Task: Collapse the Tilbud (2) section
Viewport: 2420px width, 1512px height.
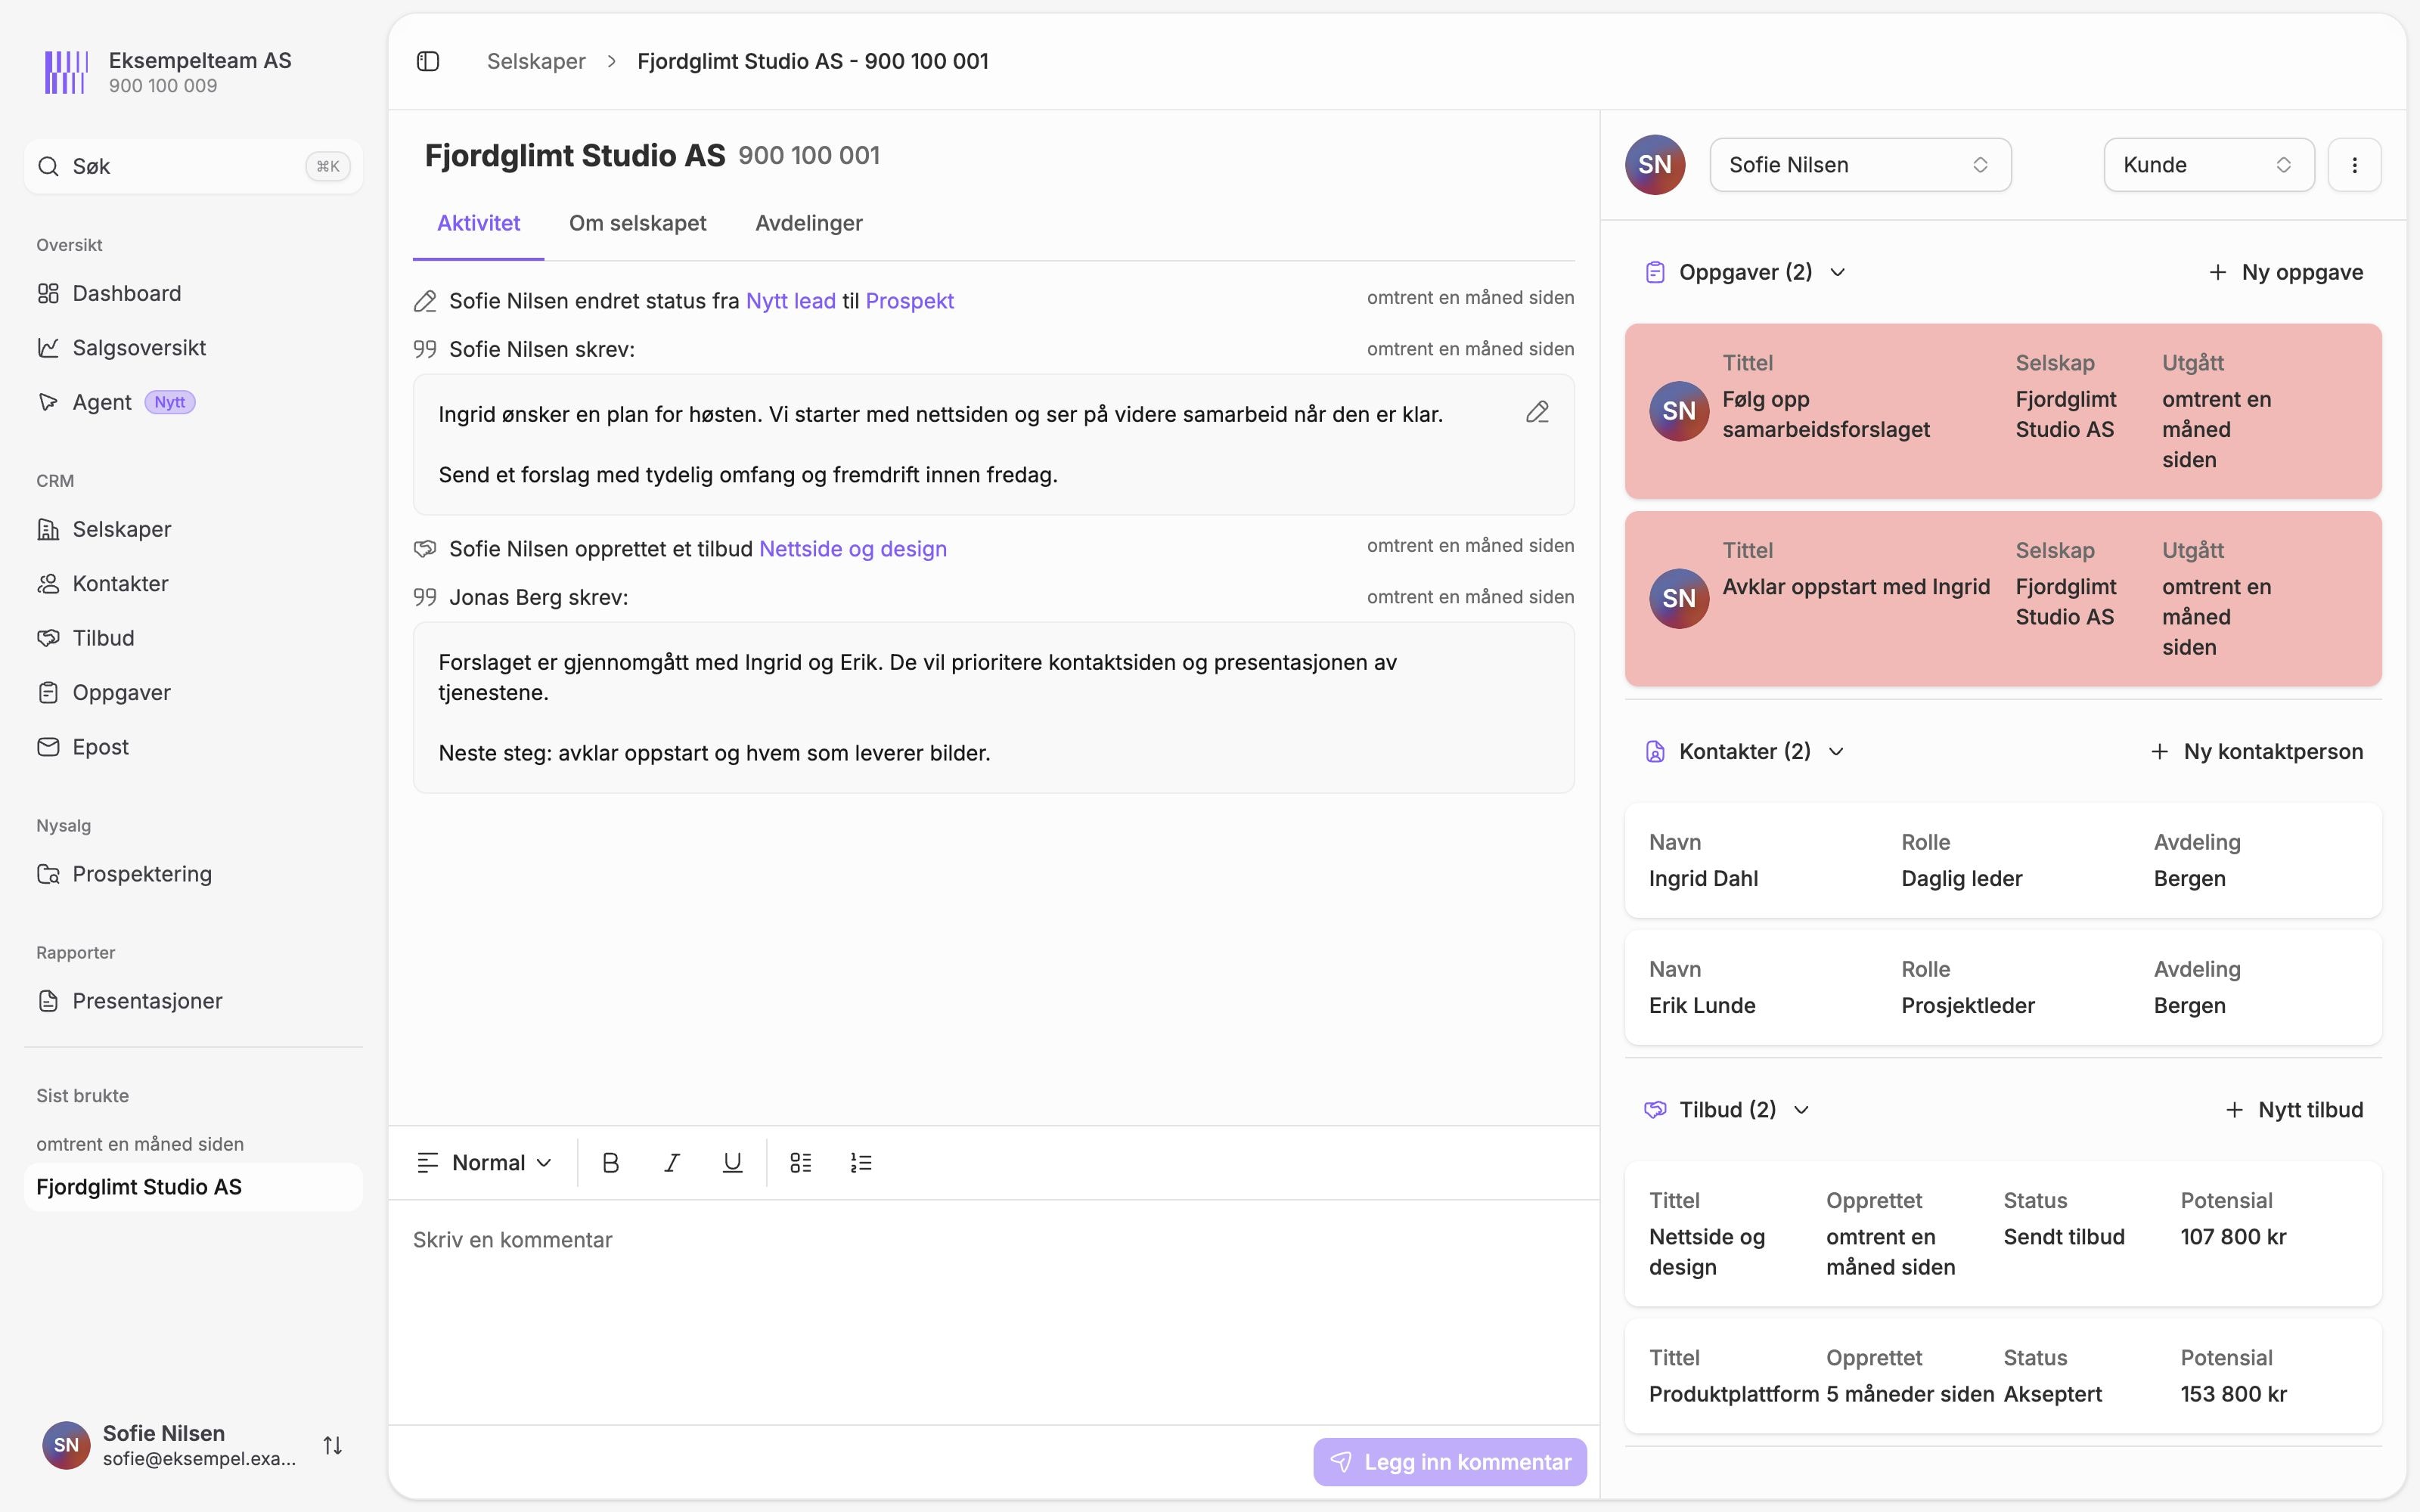Action: click(x=1727, y=1109)
